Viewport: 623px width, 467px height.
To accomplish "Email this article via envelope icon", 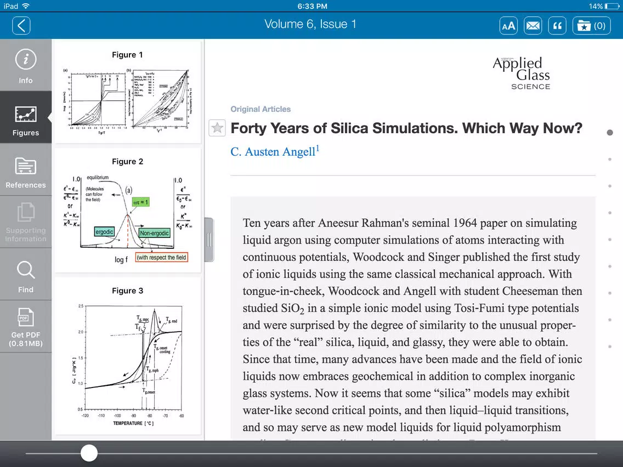I will click(533, 26).
